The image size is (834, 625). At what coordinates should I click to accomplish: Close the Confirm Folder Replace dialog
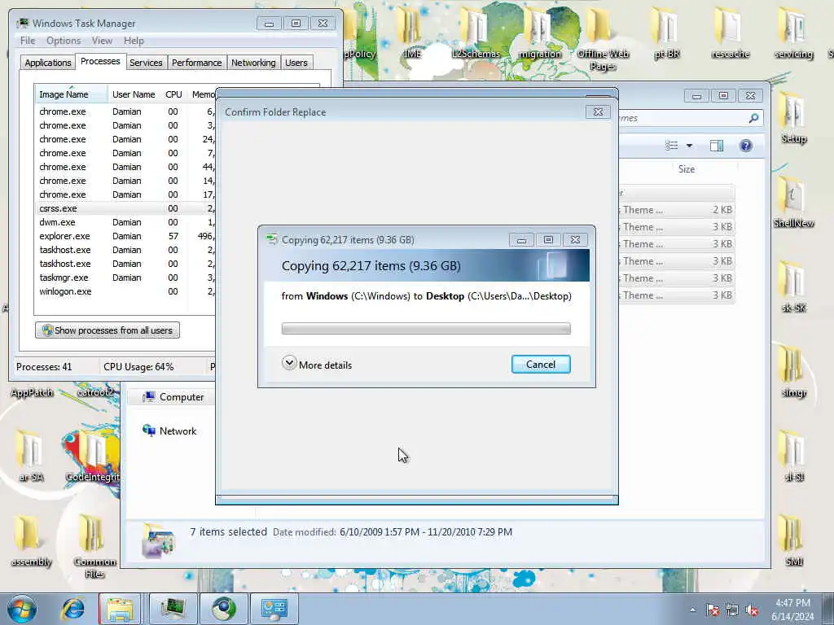coord(598,112)
